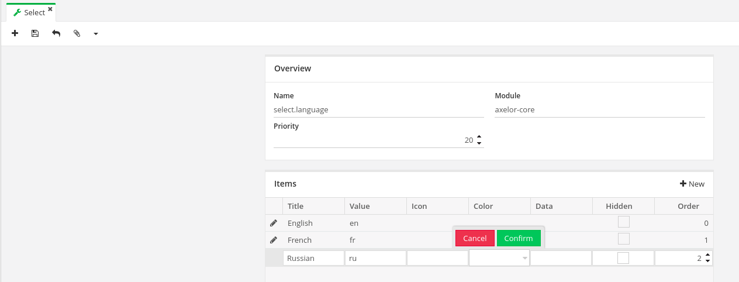This screenshot has height=282, width=739.
Task: Sort by the Color column header
Action: pos(500,206)
